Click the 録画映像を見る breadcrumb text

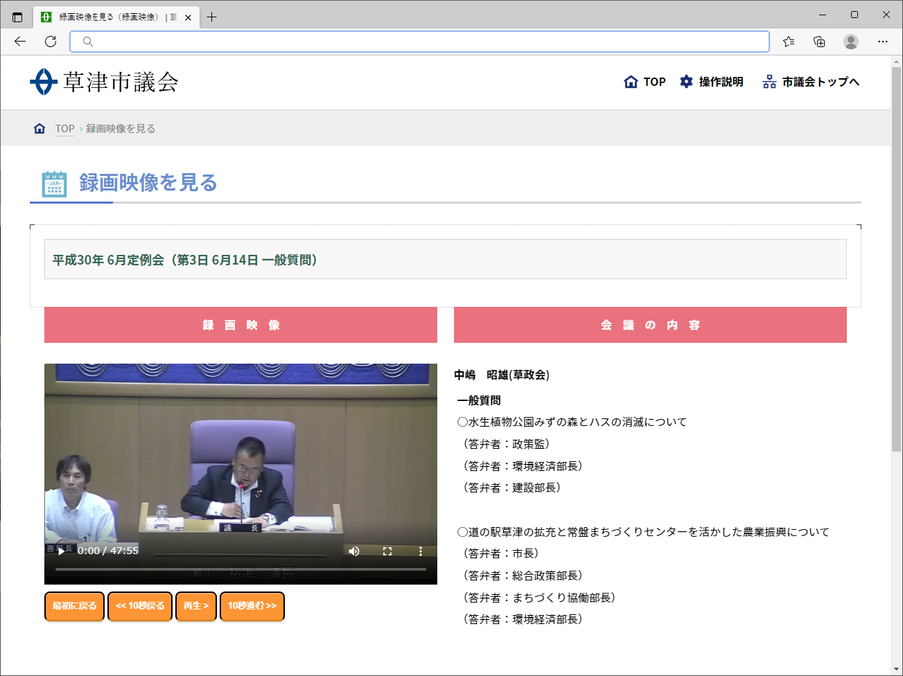pos(121,129)
